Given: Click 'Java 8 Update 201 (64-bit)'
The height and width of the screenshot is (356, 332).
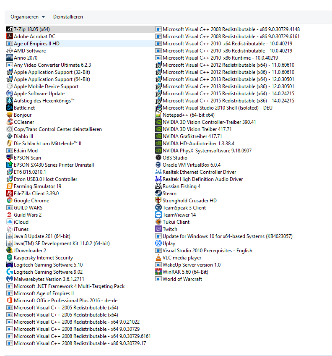Looking at the screenshot, I should pos(39,236).
